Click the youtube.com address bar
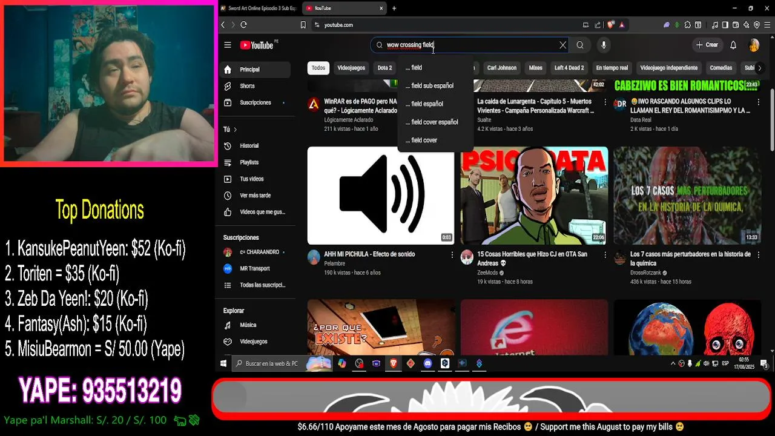 [x=445, y=25]
